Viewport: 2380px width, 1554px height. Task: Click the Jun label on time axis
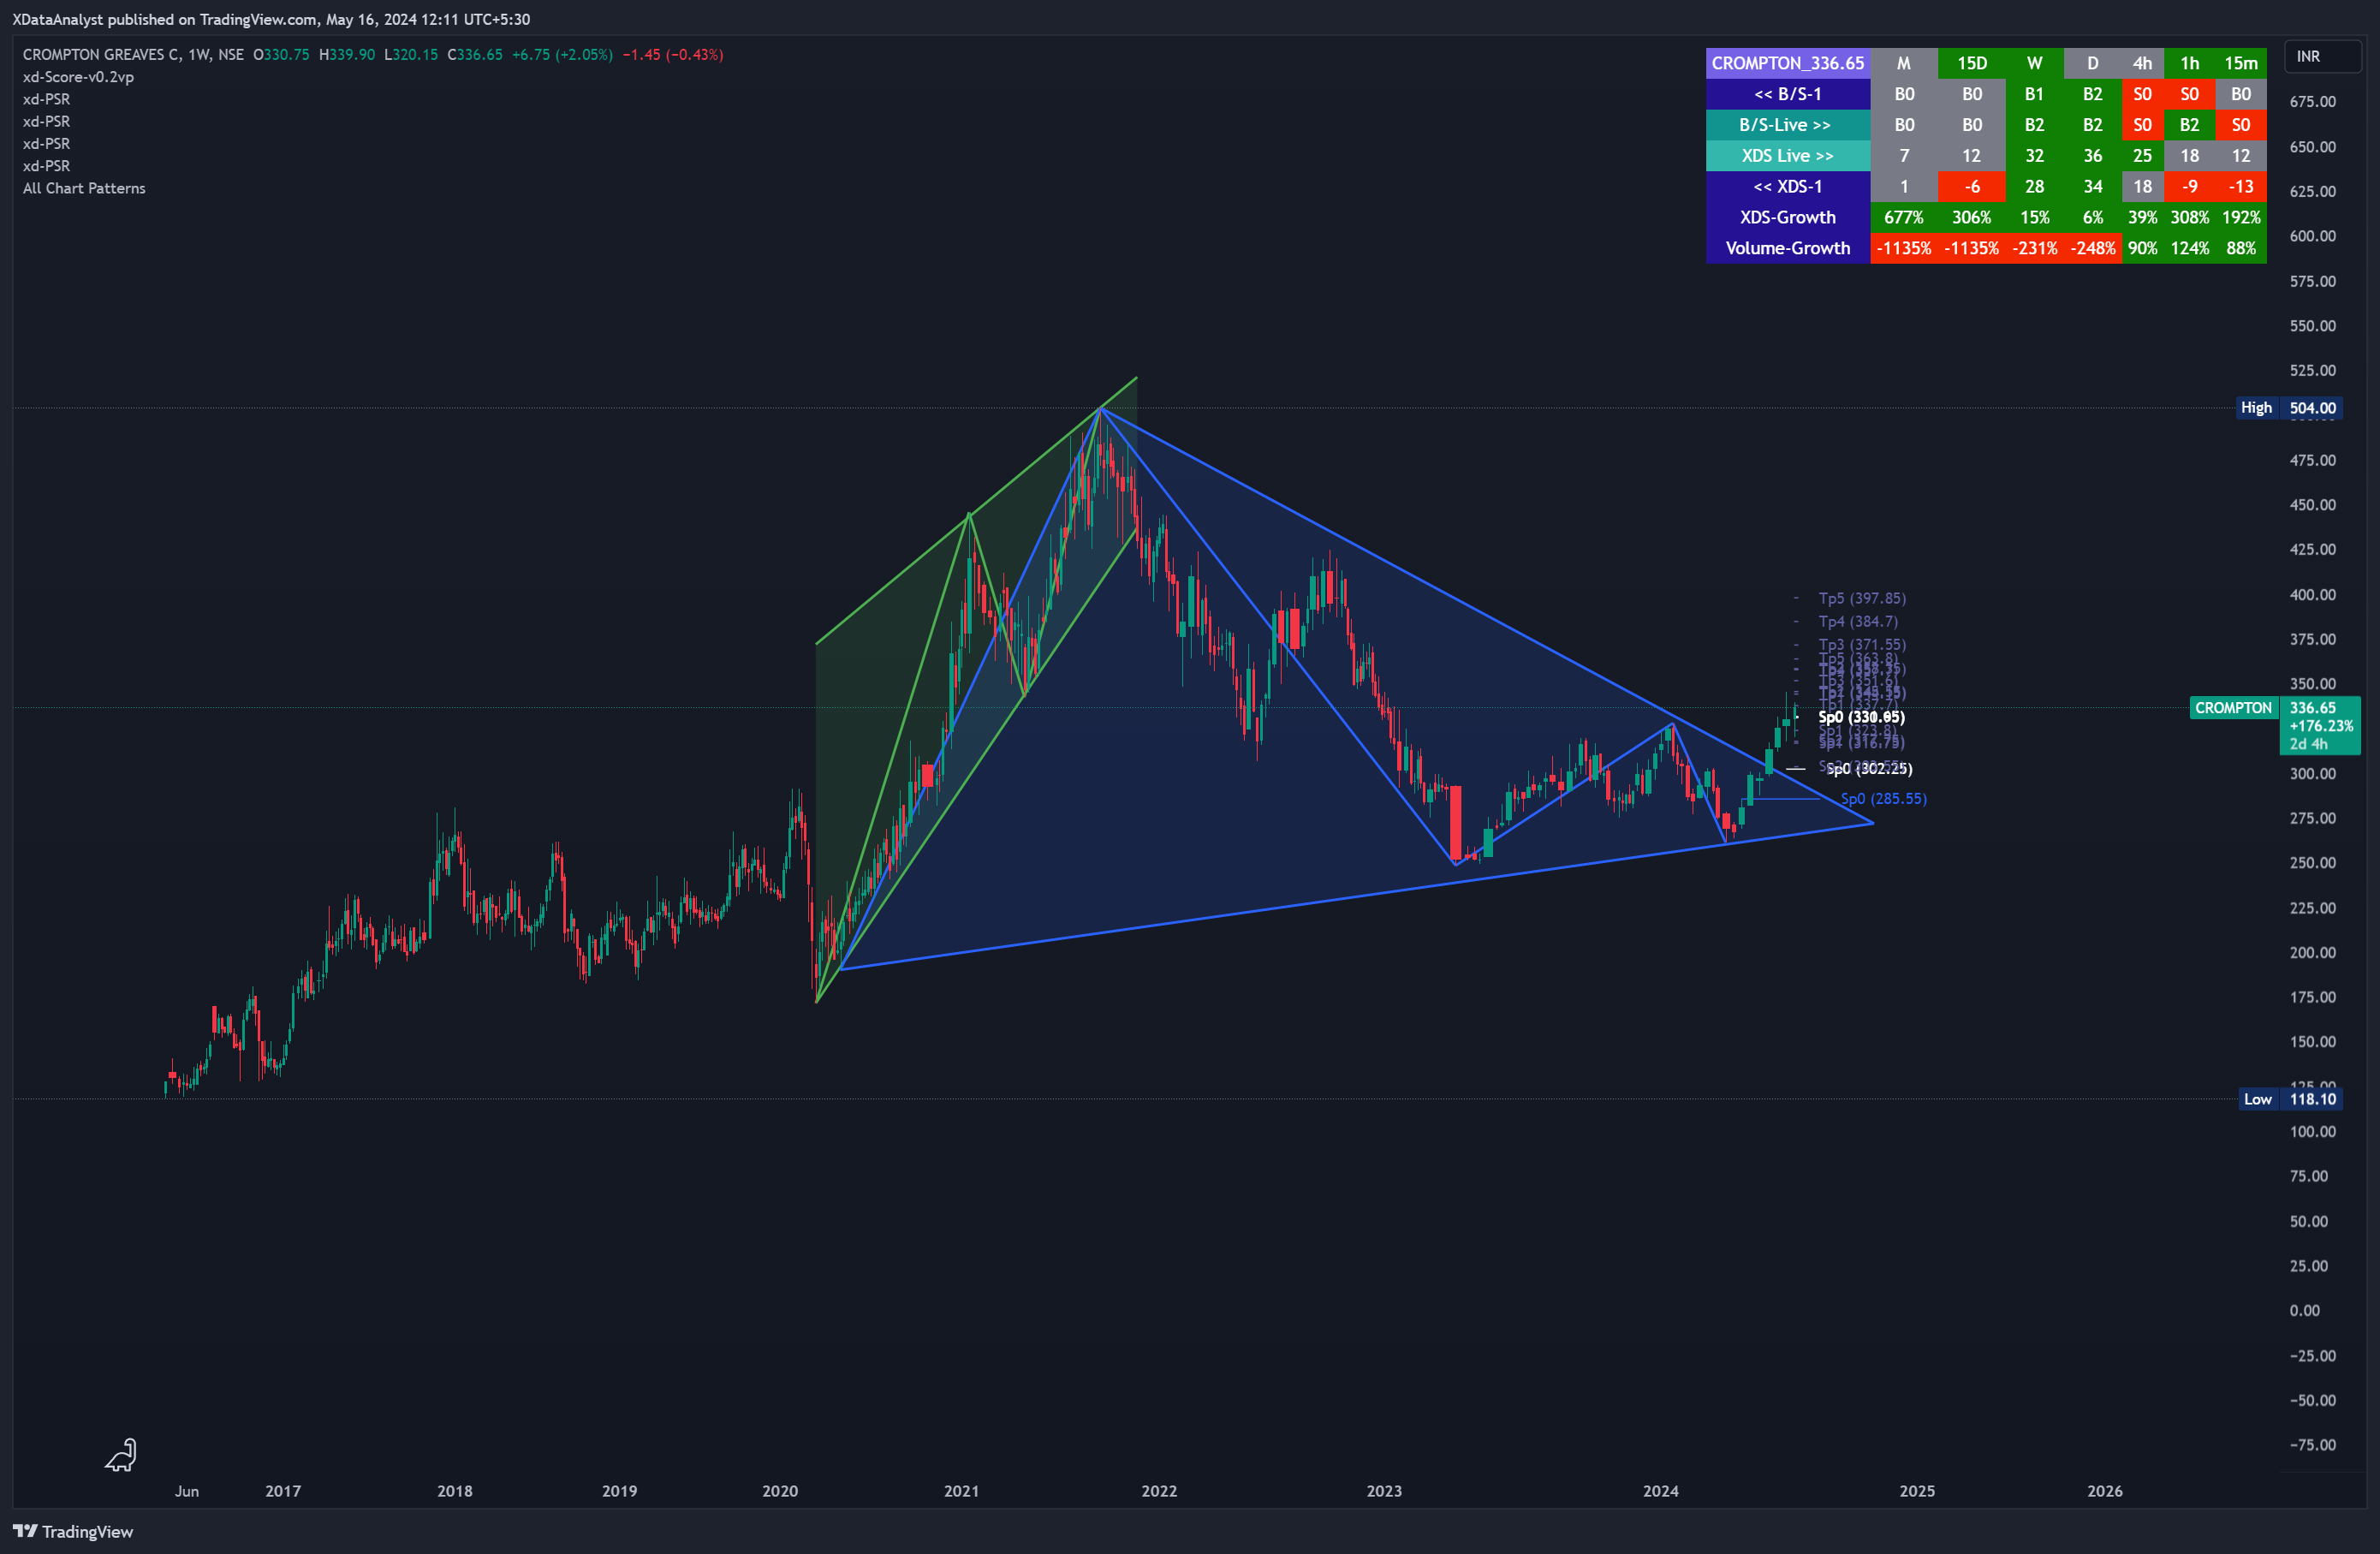coord(187,1490)
